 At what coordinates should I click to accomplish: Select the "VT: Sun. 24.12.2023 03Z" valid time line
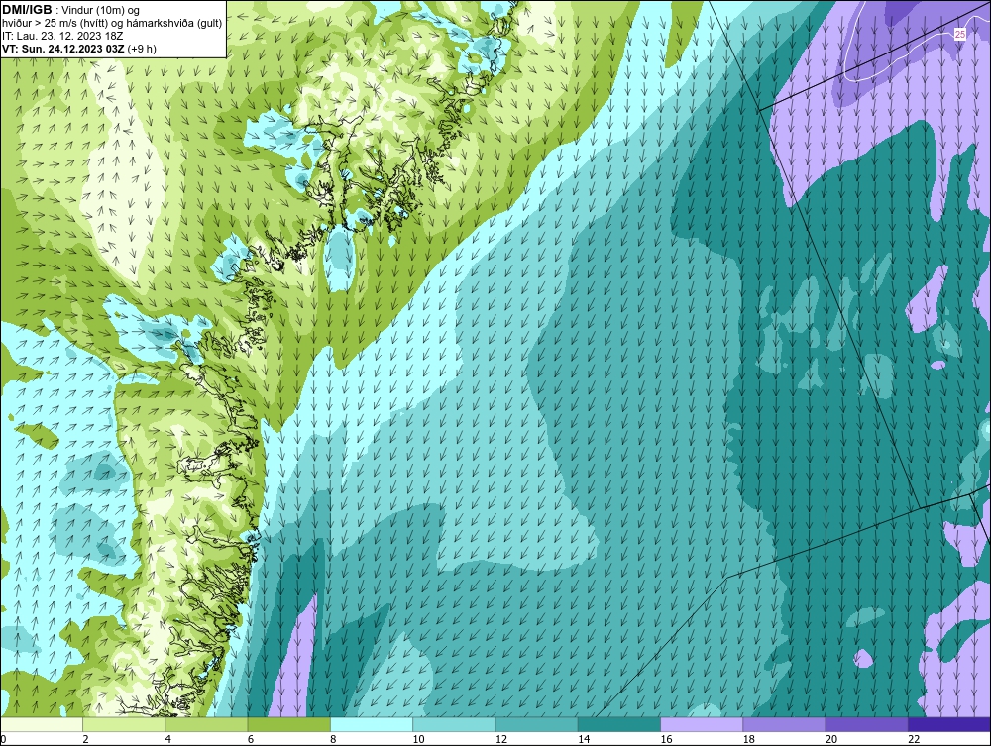(x=79, y=48)
